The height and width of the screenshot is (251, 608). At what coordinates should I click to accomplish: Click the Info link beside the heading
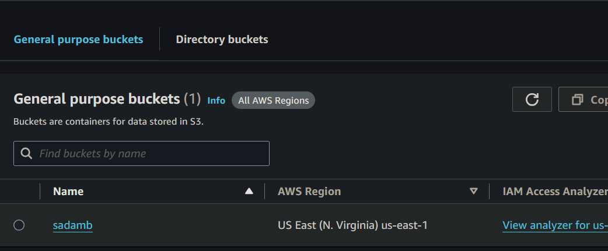tap(216, 100)
